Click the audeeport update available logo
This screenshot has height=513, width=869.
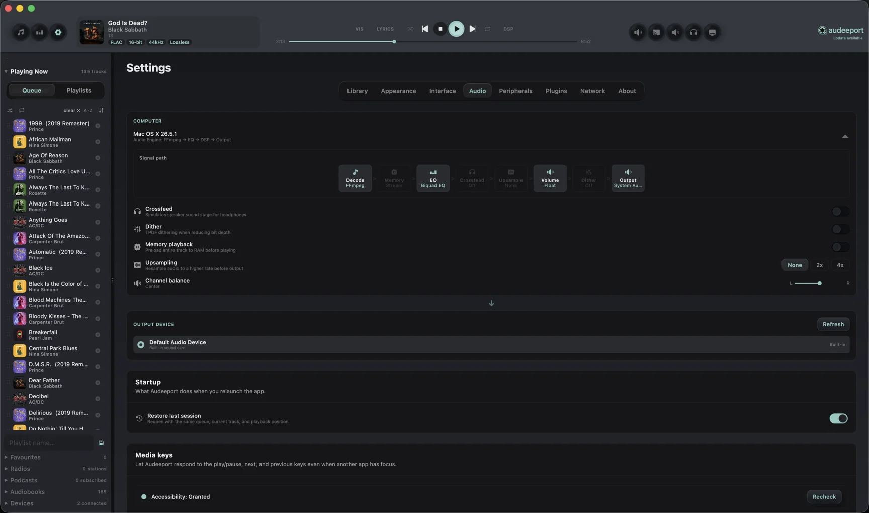tap(841, 32)
